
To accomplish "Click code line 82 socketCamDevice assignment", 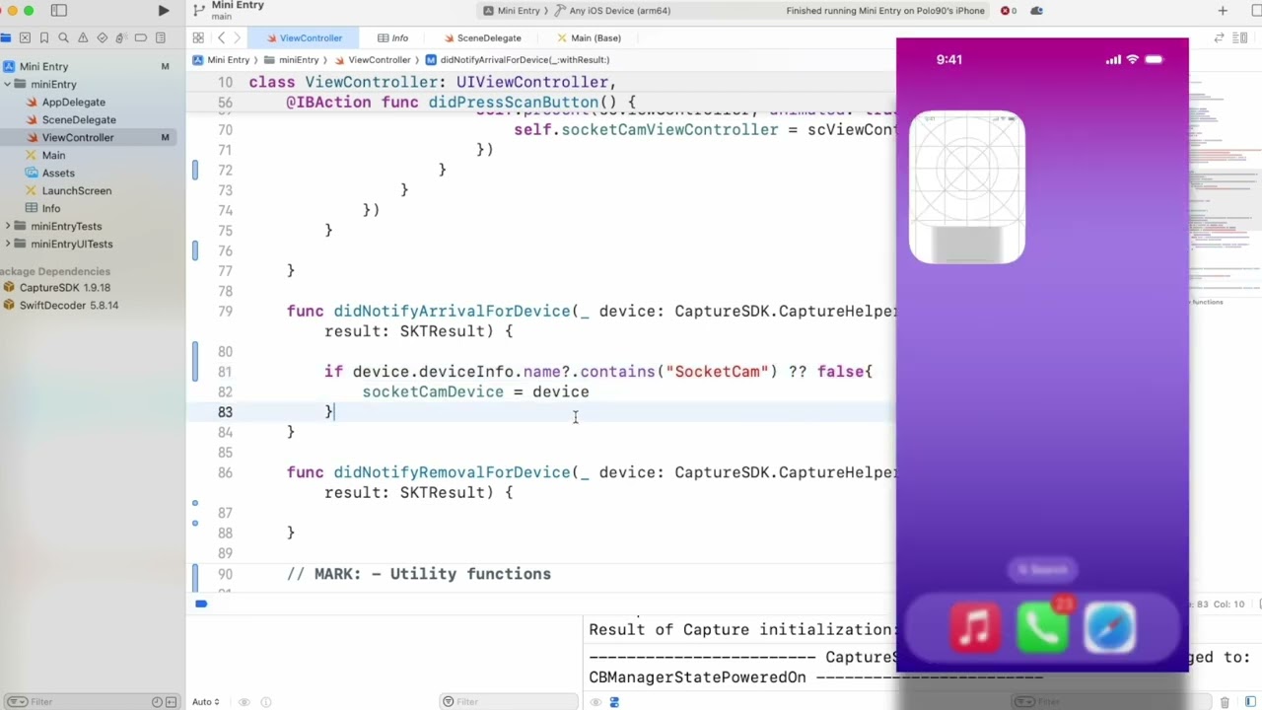I will point(475,392).
